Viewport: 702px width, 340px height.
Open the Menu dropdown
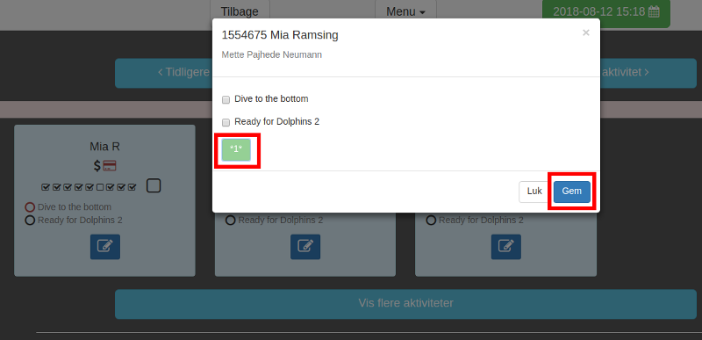click(x=405, y=11)
